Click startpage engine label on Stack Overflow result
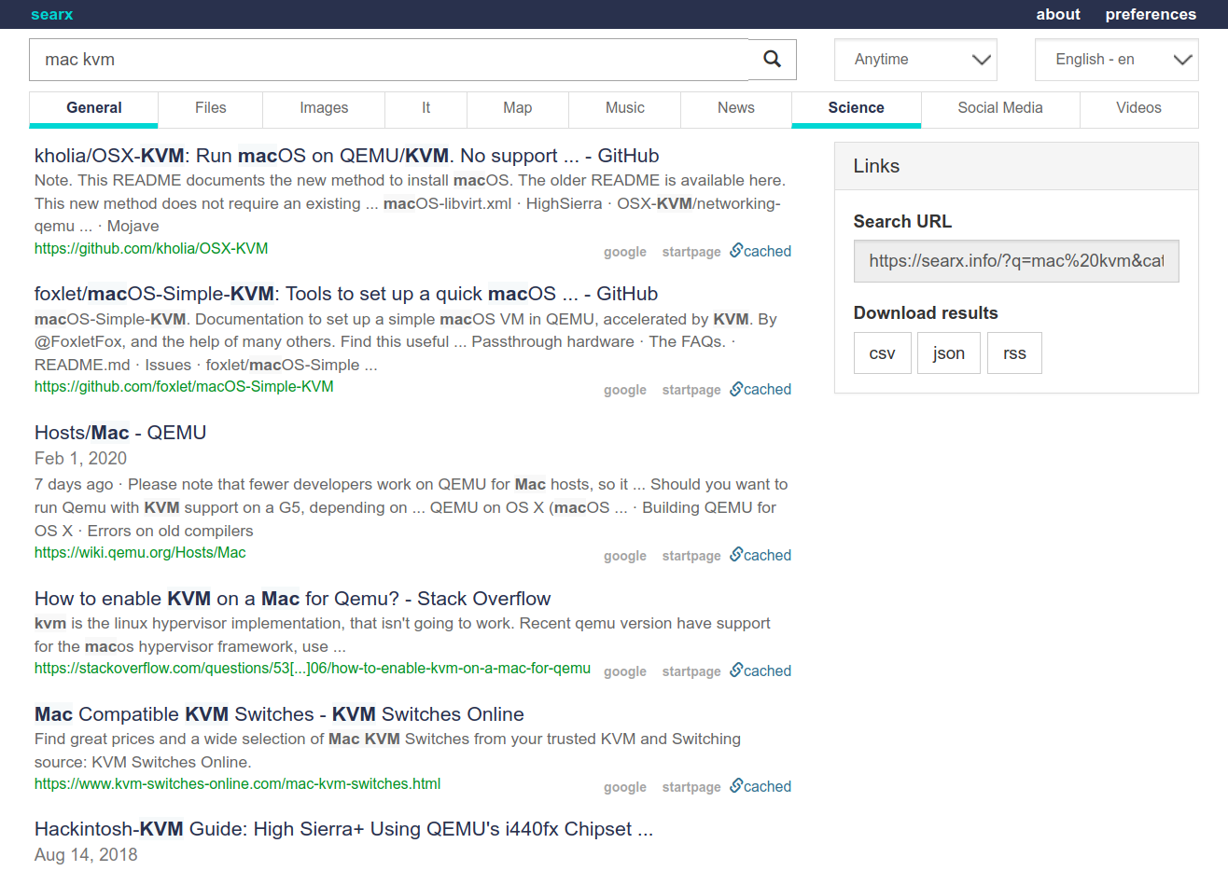The height and width of the screenshot is (871, 1228). [x=691, y=671]
